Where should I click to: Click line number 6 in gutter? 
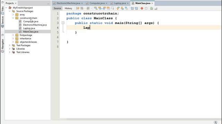click(x=58, y=37)
